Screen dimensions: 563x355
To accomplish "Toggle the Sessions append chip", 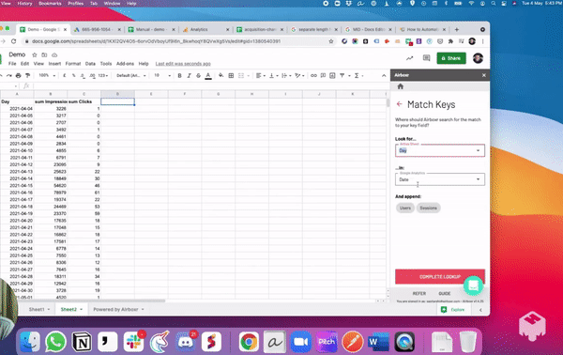I will pos(429,208).
